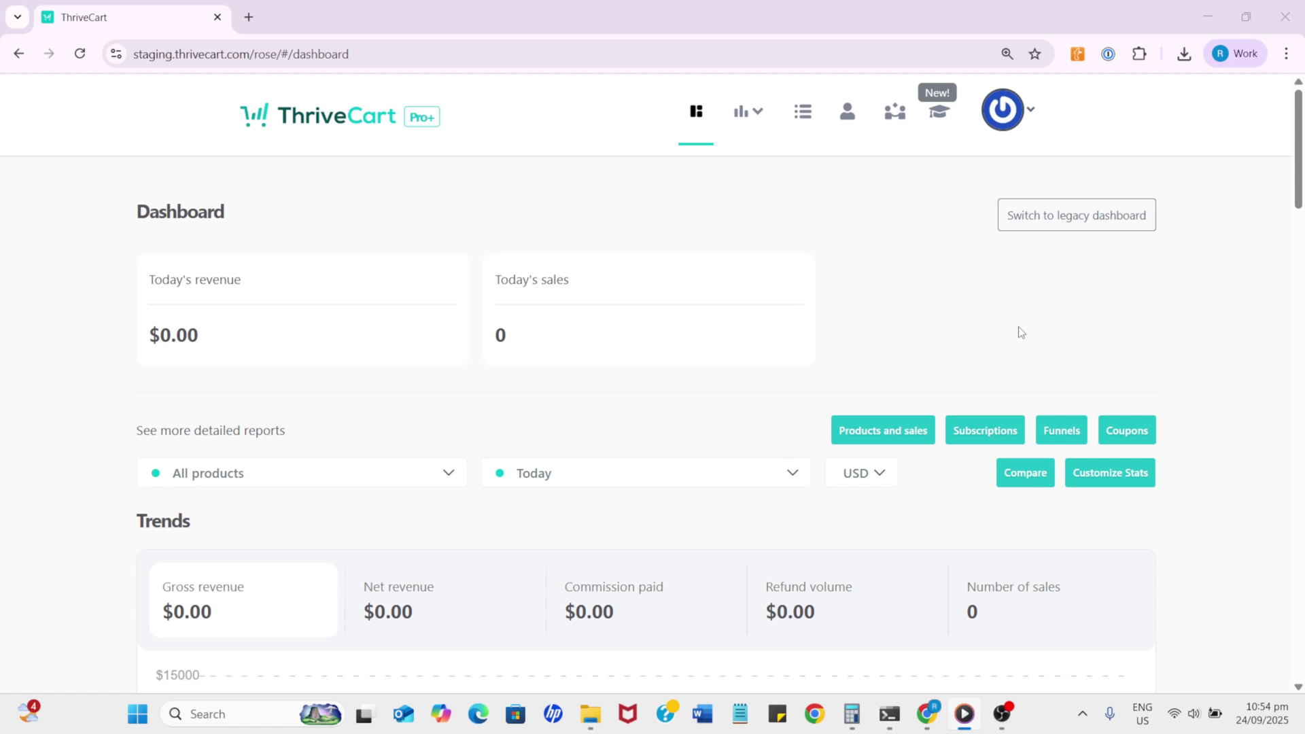Open the affiliates icon in the navbar
The width and height of the screenshot is (1305, 734).
(x=894, y=111)
